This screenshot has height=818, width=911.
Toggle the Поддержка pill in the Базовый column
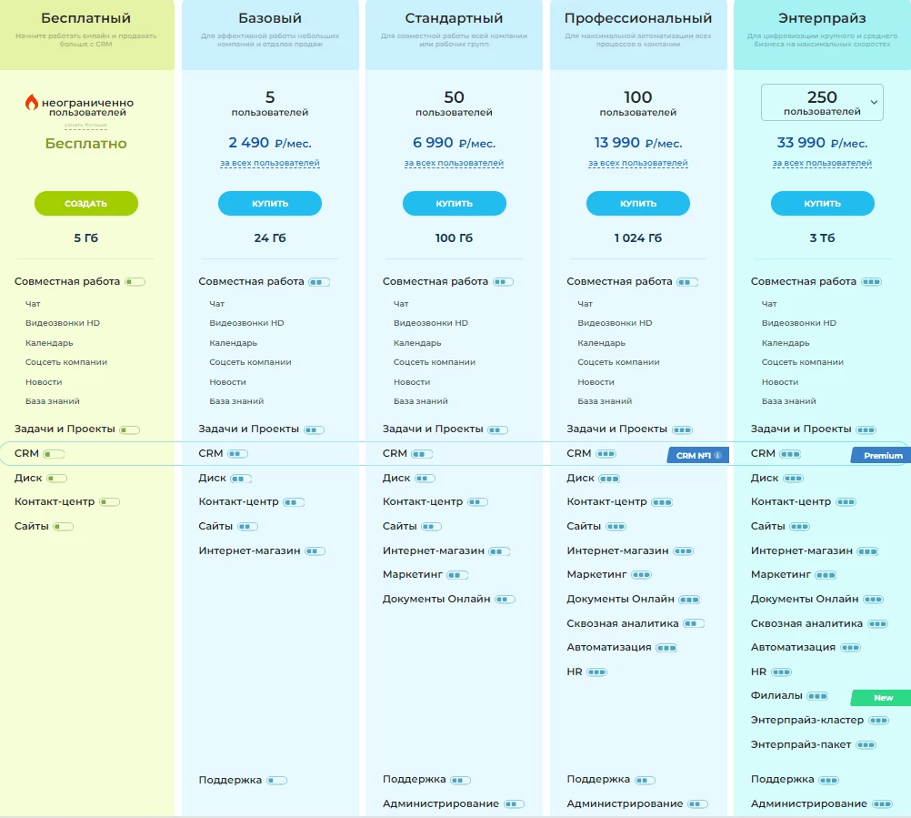(x=276, y=781)
